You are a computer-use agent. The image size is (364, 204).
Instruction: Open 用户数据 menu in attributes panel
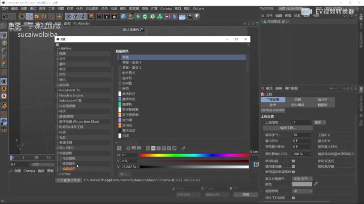291,88
